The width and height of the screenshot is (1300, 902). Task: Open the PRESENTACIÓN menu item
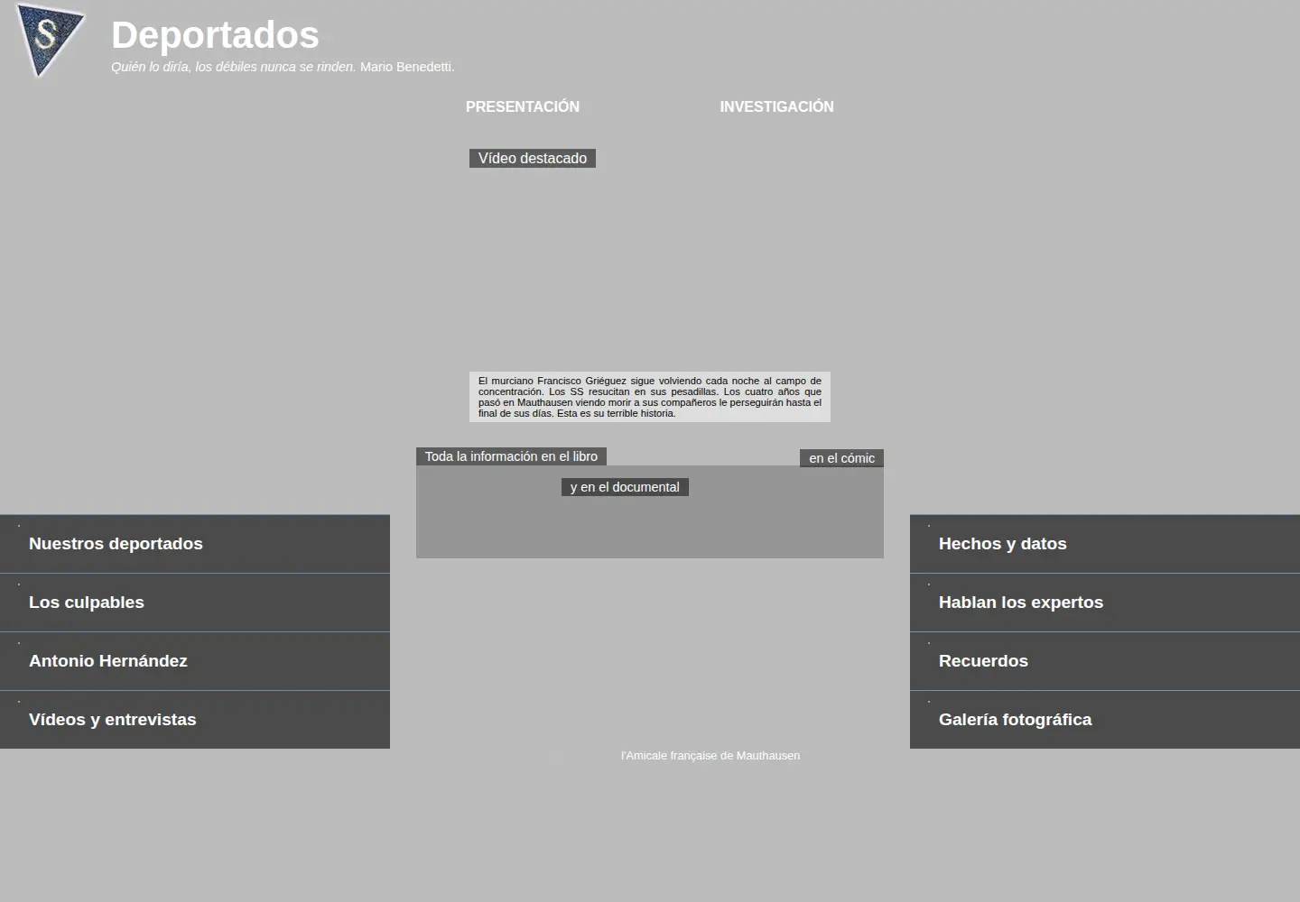pyautogui.click(x=523, y=106)
